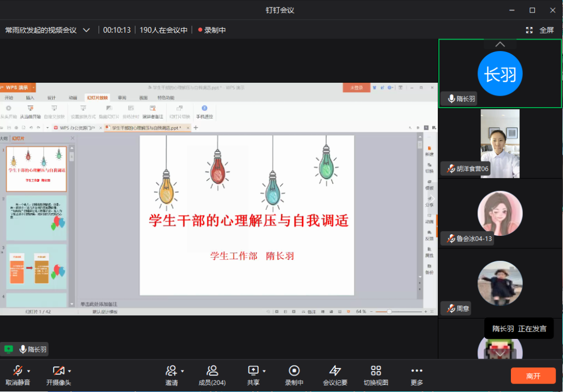The height and width of the screenshot is (392, 563).
Task: Click 切换视图 to switch view layout
Action: click(376, 372)
